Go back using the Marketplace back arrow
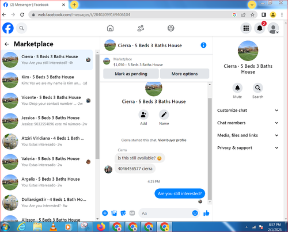This screenshot has height=232, width=288. [x=7, y=44]
